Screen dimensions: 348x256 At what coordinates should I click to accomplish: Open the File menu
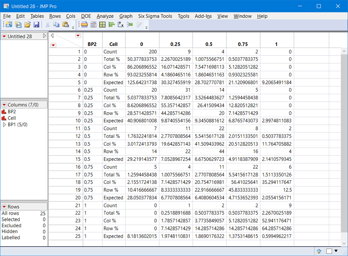7,16
